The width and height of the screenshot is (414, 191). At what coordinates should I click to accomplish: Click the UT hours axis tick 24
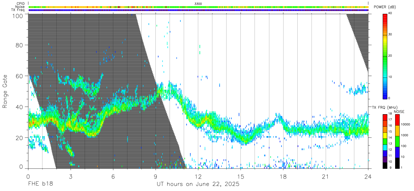point(368,177)
